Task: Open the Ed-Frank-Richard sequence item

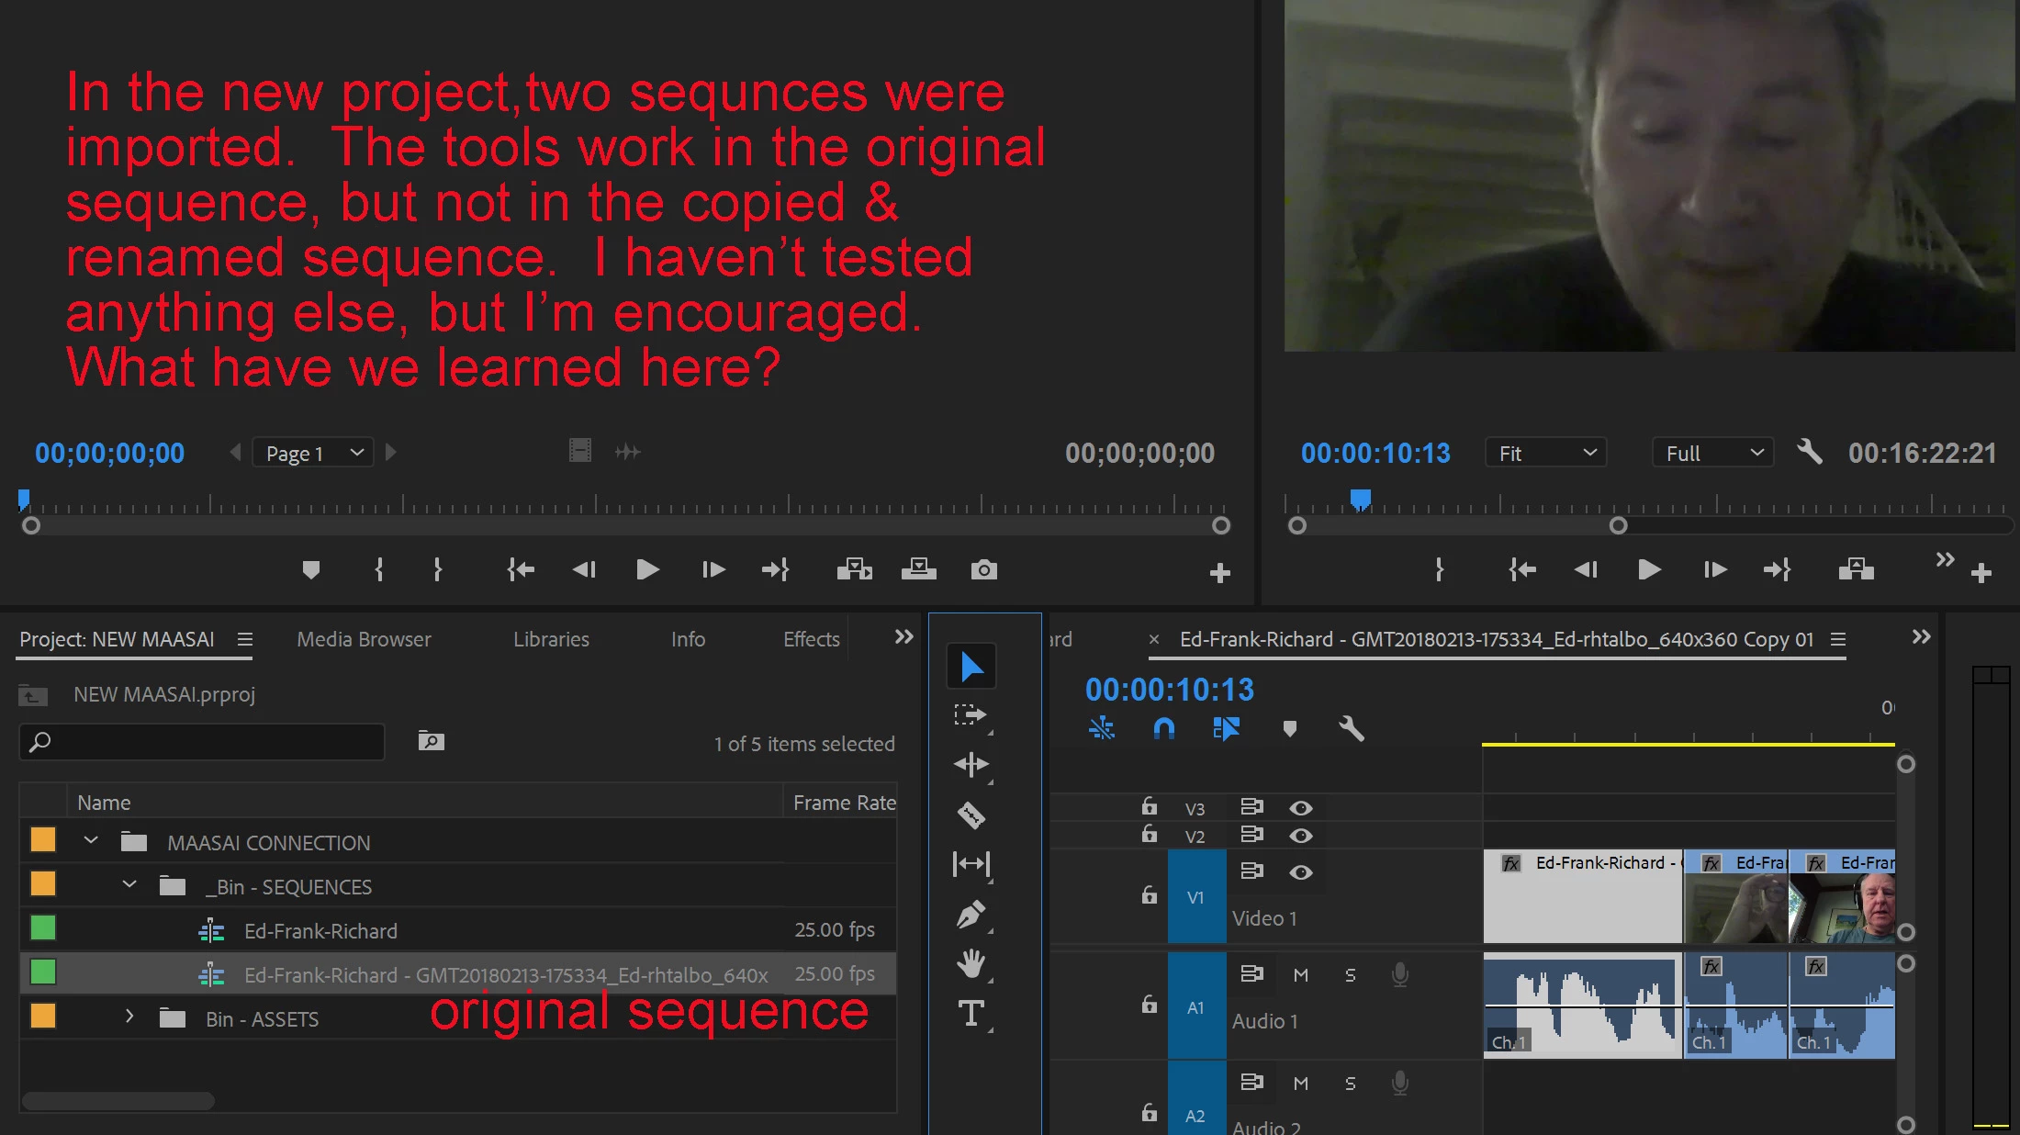Action: [x=320, y=931]
